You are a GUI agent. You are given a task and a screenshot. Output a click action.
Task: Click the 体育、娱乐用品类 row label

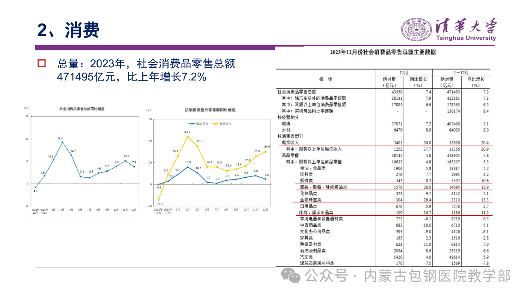pyautogui.click(x=317, y=212)
